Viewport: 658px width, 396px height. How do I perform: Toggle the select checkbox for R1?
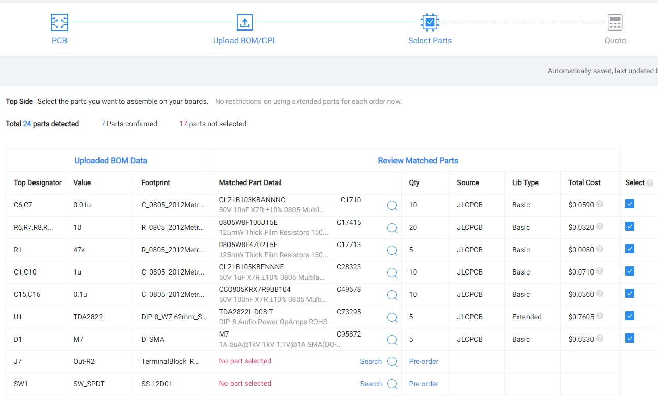[630, 249]
